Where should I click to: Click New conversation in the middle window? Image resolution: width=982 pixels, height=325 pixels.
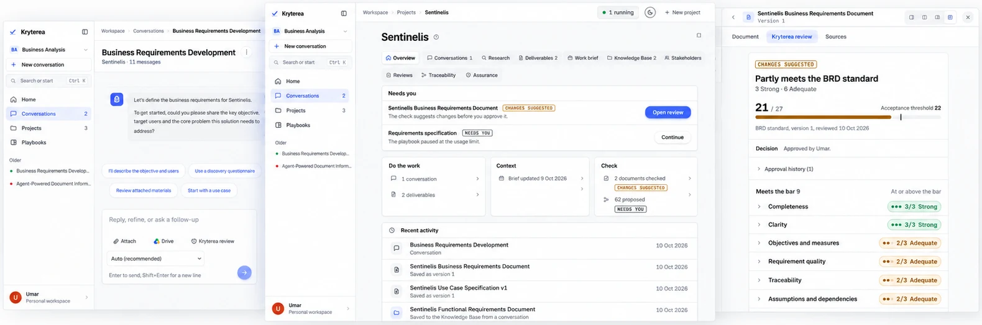(310, 47)
